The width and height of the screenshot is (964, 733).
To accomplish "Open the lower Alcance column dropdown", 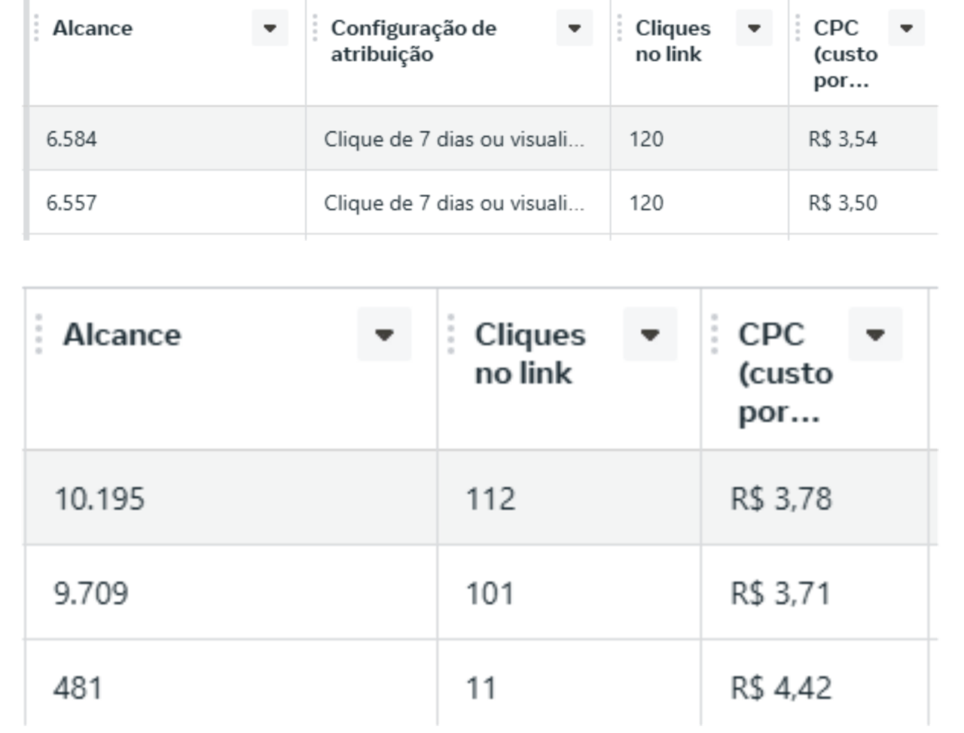I will (384, 334).
